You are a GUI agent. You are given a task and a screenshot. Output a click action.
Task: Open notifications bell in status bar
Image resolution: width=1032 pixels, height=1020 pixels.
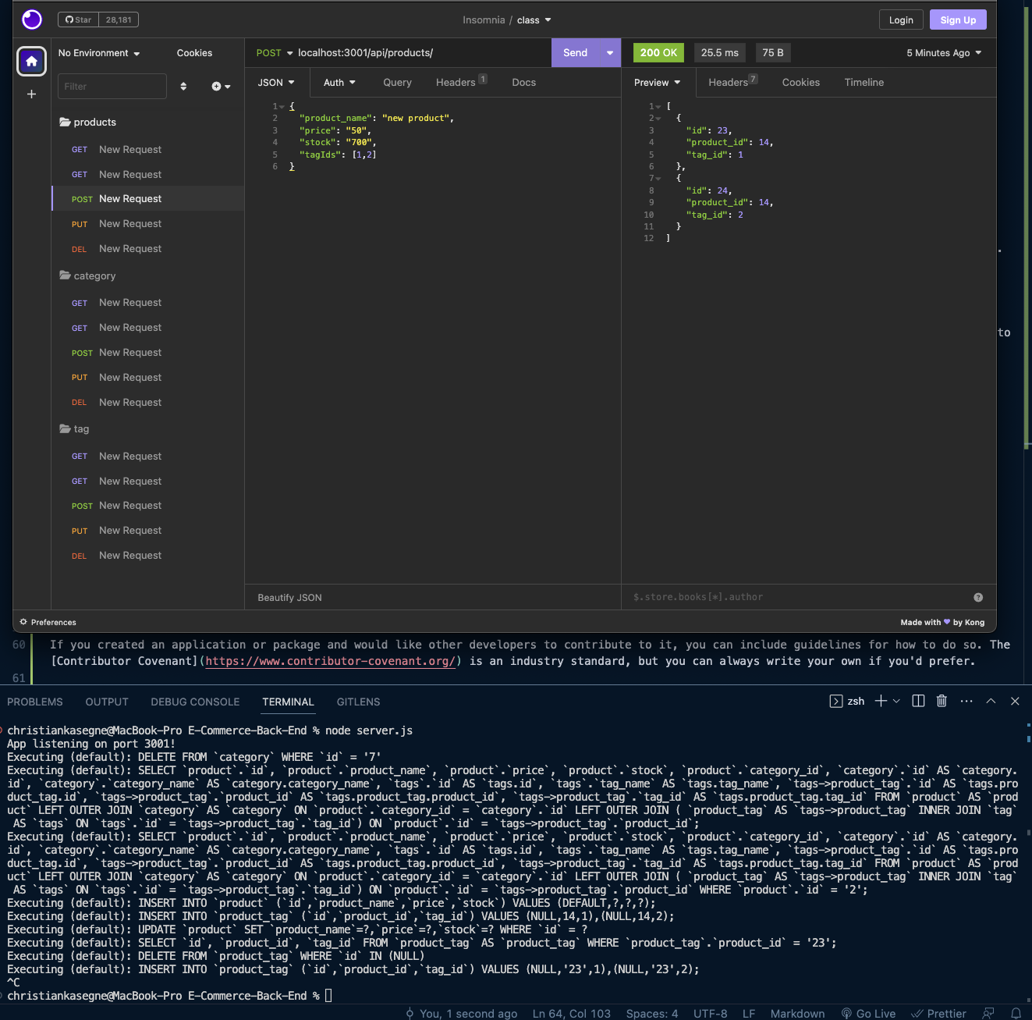[1014, 1013]
